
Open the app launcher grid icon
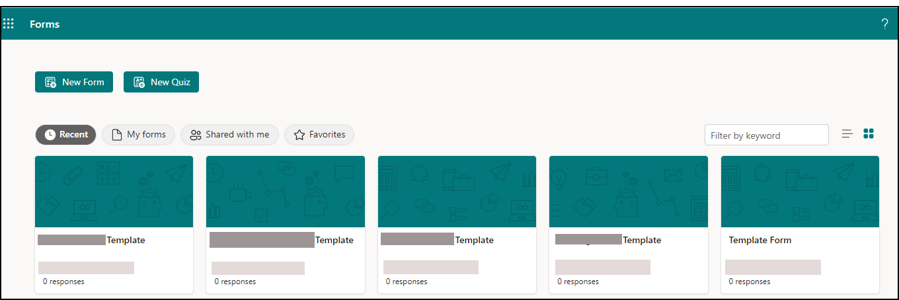(x=9, y=24)
